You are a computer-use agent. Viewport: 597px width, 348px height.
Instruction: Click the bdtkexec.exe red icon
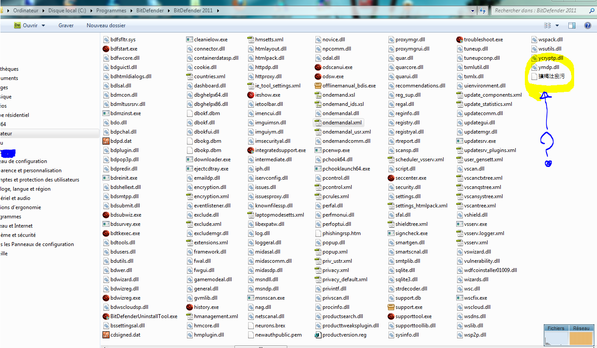pyautogui.click(x=106, y=233)
